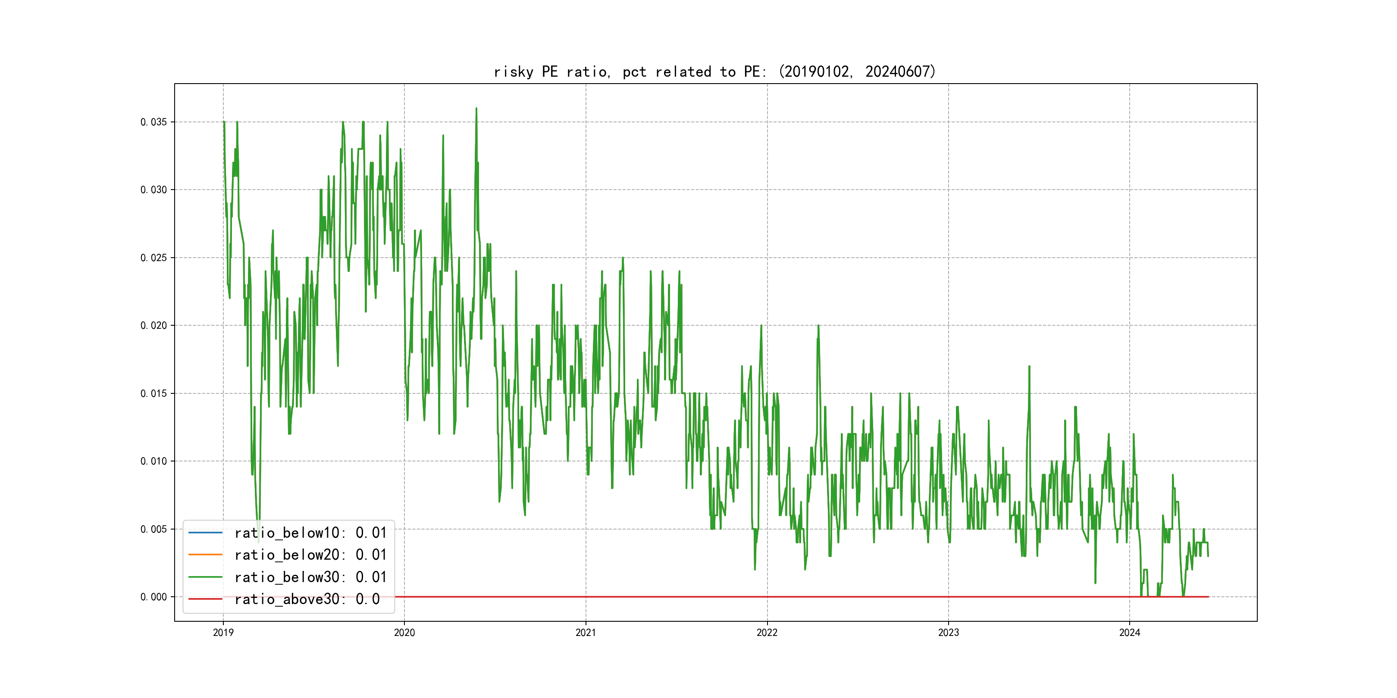Click the 0.025 y-axis tick label
The height and width of the screenshot is (698, 1397).
153,258
